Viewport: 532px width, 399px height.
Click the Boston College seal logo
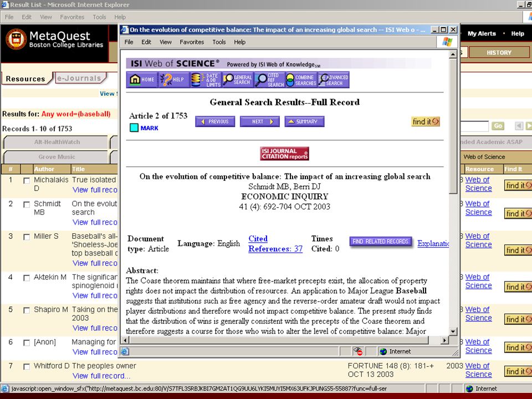click(16, 39)
